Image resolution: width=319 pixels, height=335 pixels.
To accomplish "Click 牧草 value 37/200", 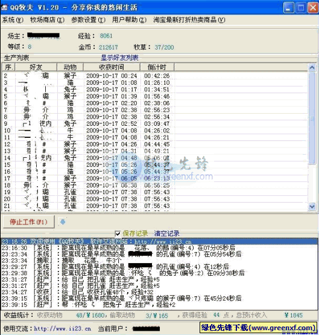I will [x=164, y=47].
